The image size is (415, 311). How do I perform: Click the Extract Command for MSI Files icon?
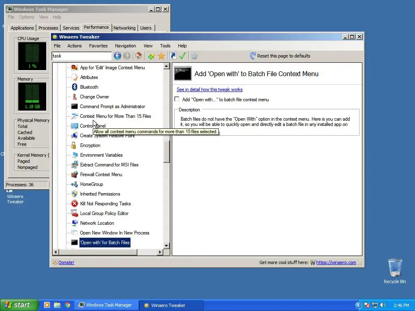click(75, 165)
